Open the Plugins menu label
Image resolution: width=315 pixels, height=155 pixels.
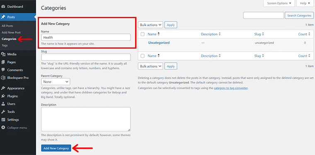[12, 96]
